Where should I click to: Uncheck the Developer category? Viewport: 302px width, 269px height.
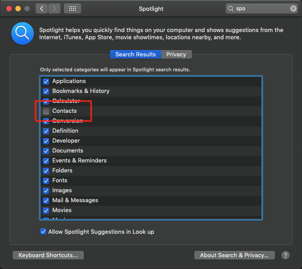coord(46,141)
